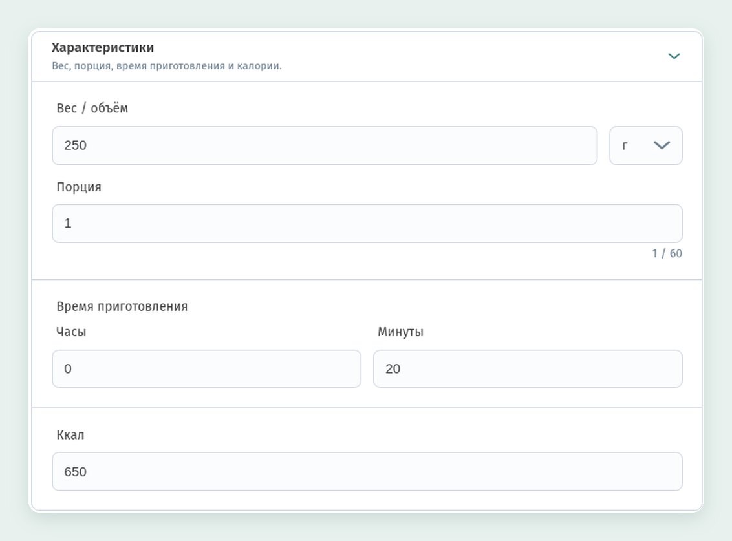The height and width of the screenshot is (541, 732).
Task: Click the Время приготовления label
Action: 122,306
